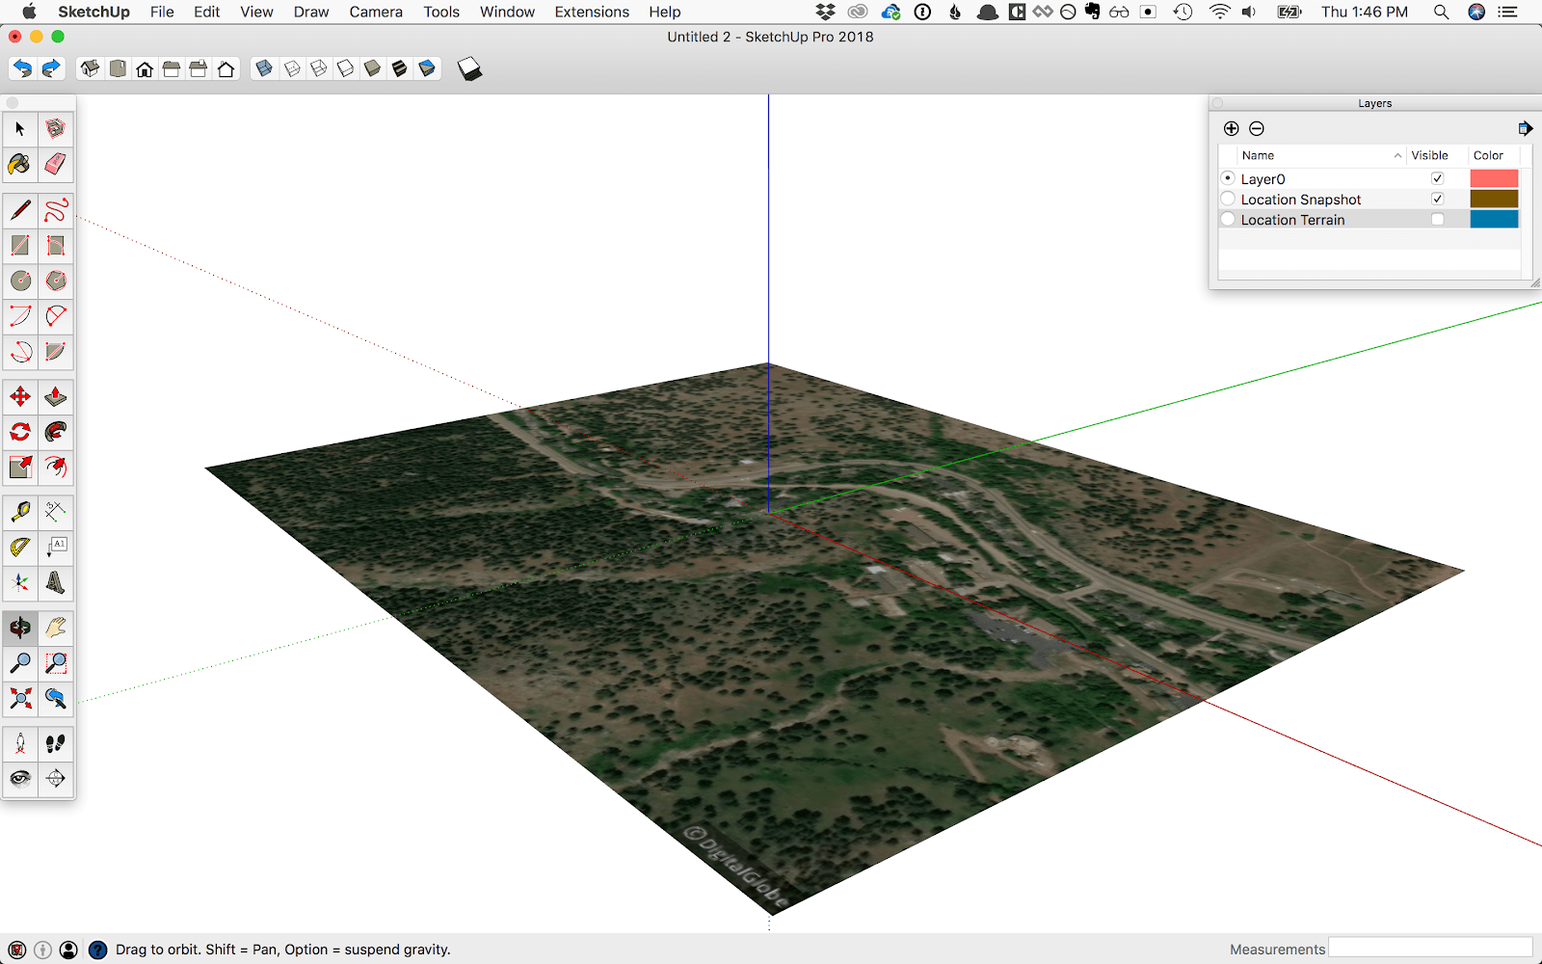Switch camera to Iso view
The width and height of the screenshot is (1542, 964).
tap(90, 67)
